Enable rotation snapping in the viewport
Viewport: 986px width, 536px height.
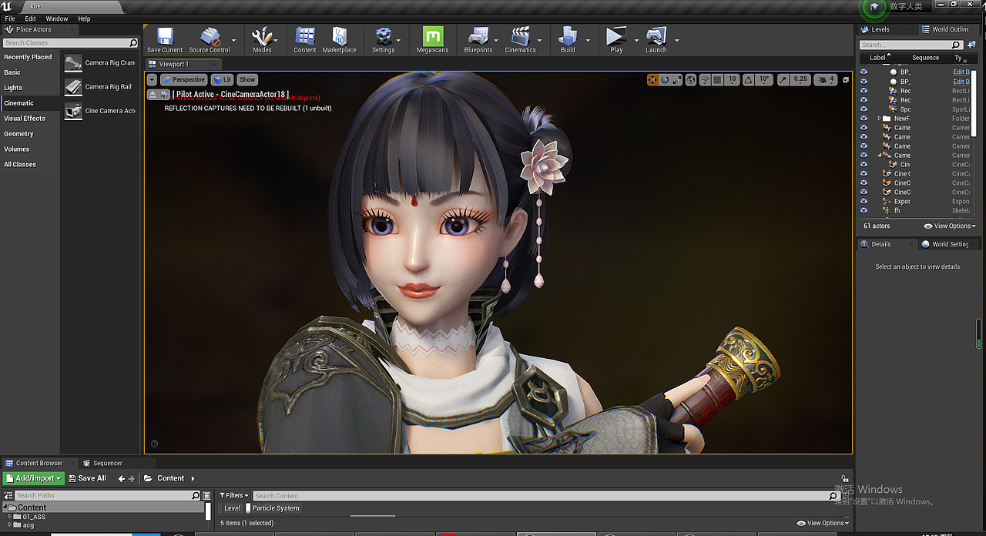(x=749, y=79)
